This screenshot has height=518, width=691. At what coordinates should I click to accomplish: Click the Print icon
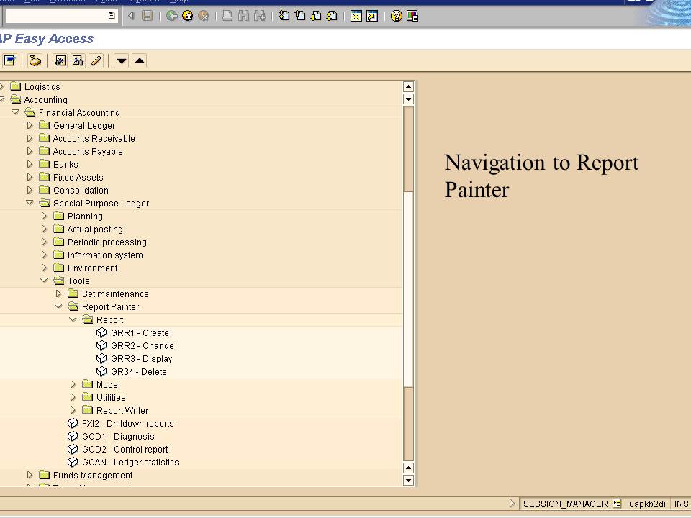227,16
